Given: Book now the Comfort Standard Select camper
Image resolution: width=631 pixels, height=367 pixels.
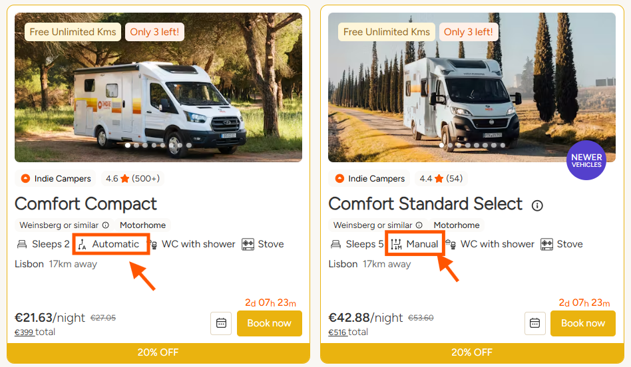Looking at the screenshot, I should coord(582,323).
